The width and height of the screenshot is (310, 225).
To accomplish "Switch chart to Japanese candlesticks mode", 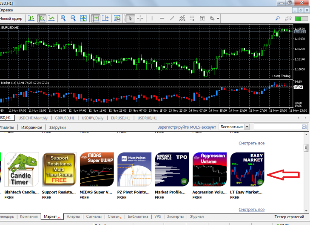I will coord(42,18).
